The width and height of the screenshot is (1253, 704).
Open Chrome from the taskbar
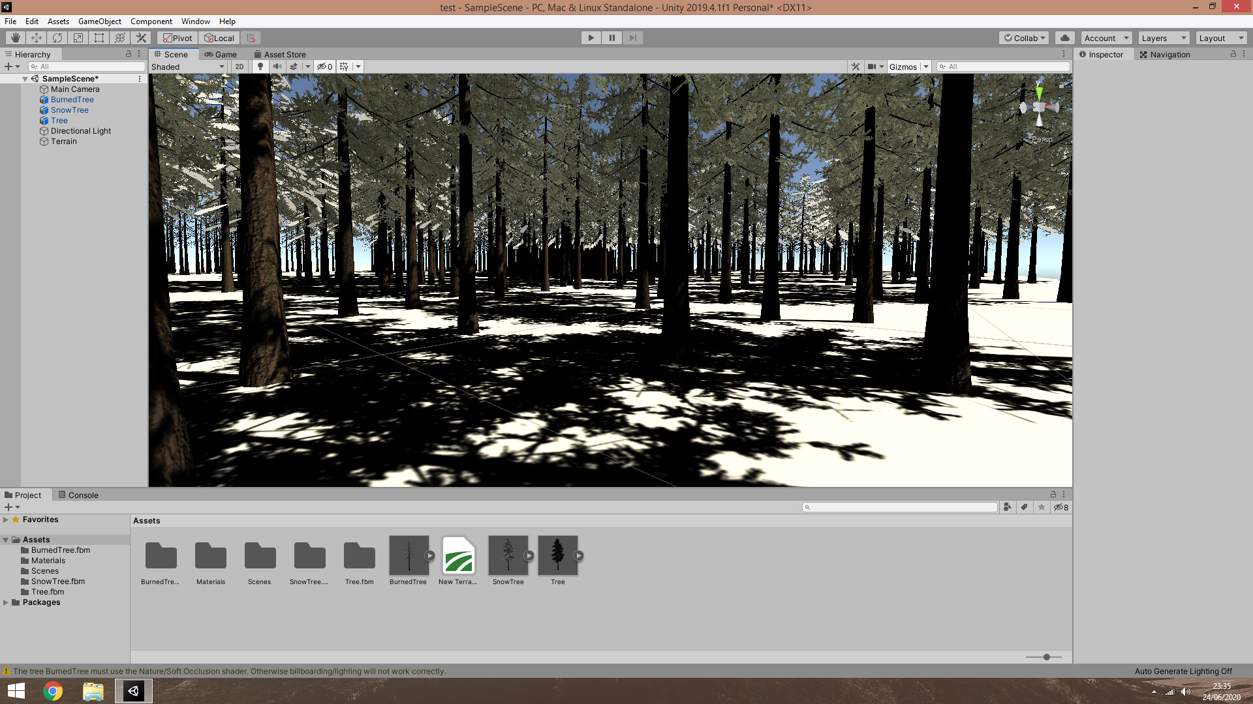tap(53, 691)
